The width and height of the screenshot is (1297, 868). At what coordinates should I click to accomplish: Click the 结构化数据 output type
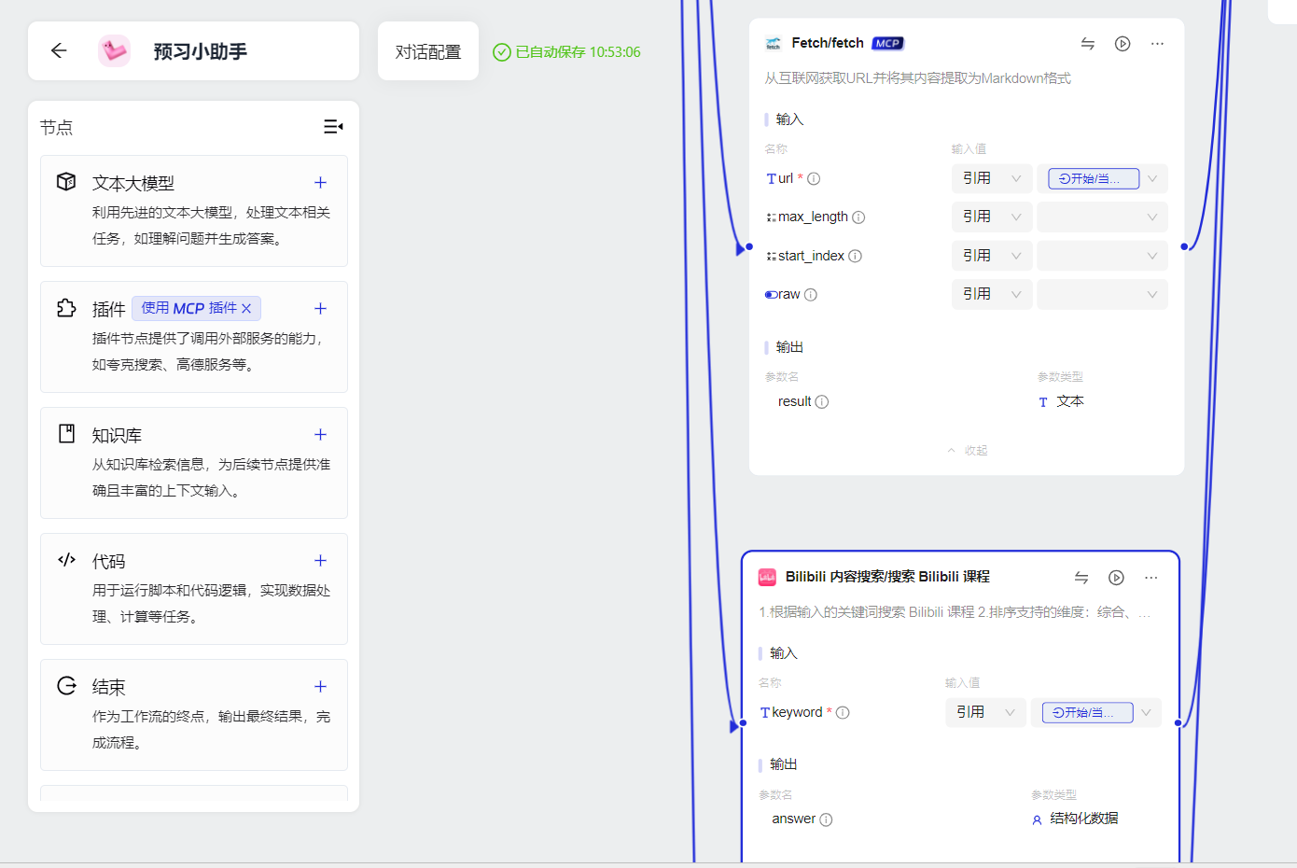(x=1083, y=819)
